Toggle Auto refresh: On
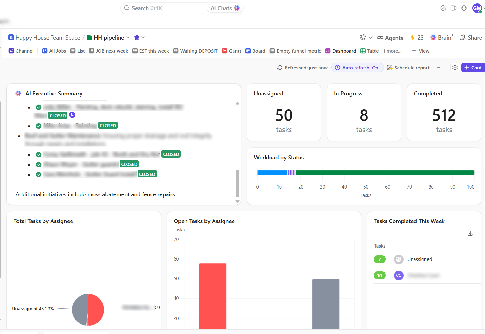Screen dimensions: 485x334 pos(357,68)
